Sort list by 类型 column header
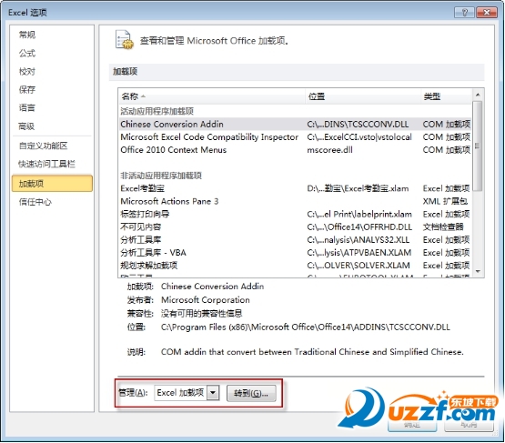Image resolution: width=505 pixels, height=443 pixels. [446, 96]
